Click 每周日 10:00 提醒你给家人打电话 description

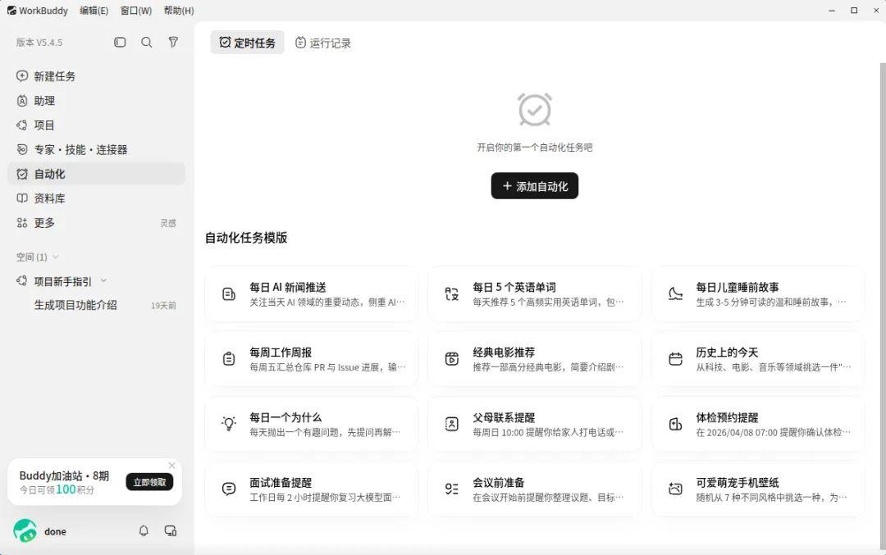548,433
